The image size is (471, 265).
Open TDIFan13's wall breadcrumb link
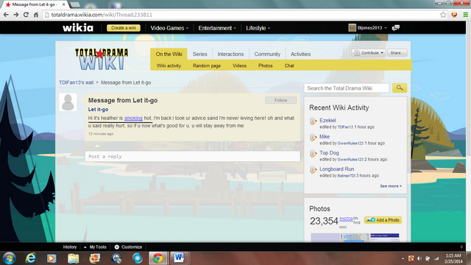point(77,82)
